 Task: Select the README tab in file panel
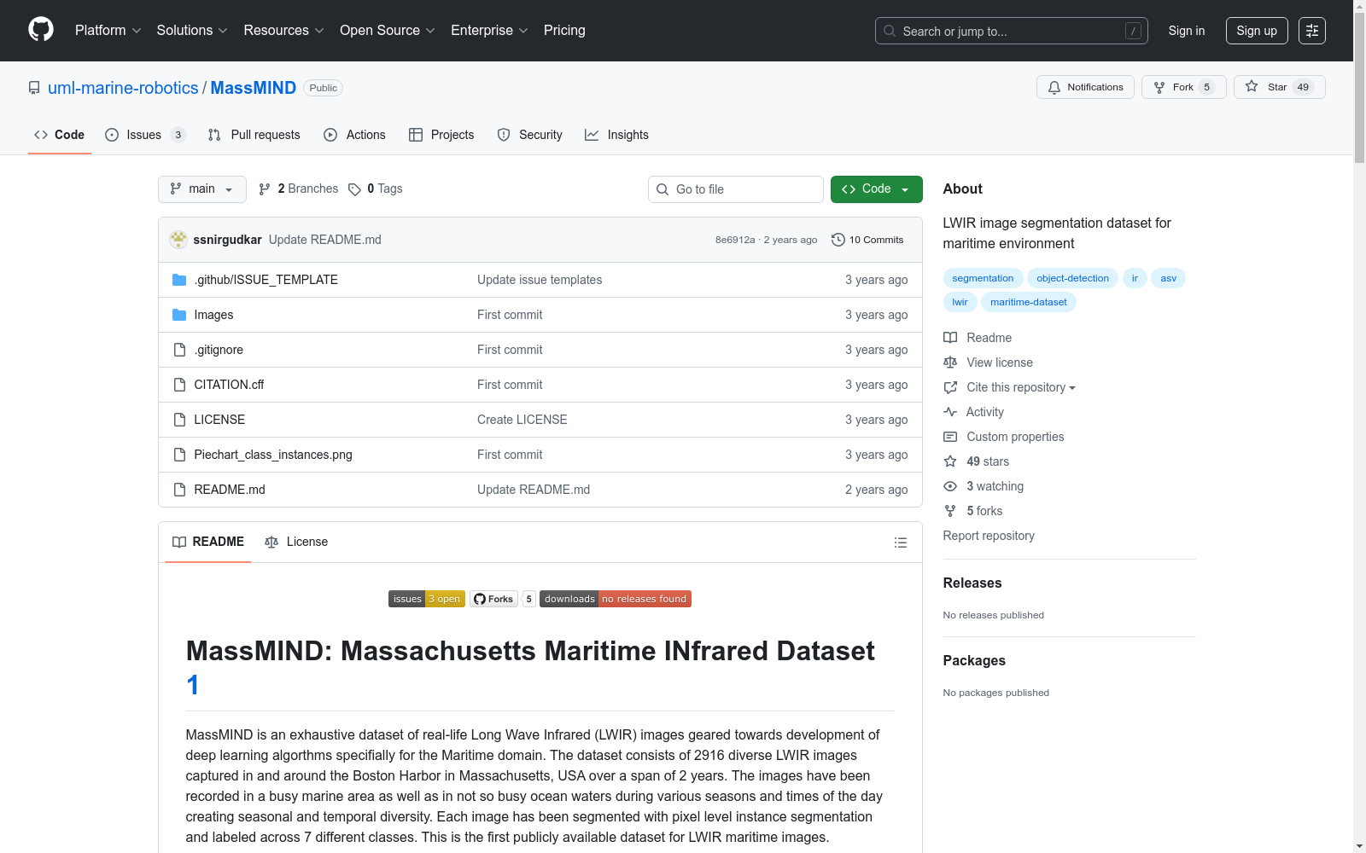tap(208, 542)
